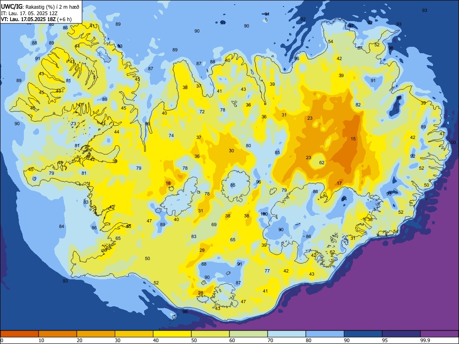The height and width of the screenshot is (344, 459).
Task: Choose the 30–40 gold legend swatch
Action: [x=134, y=334]
